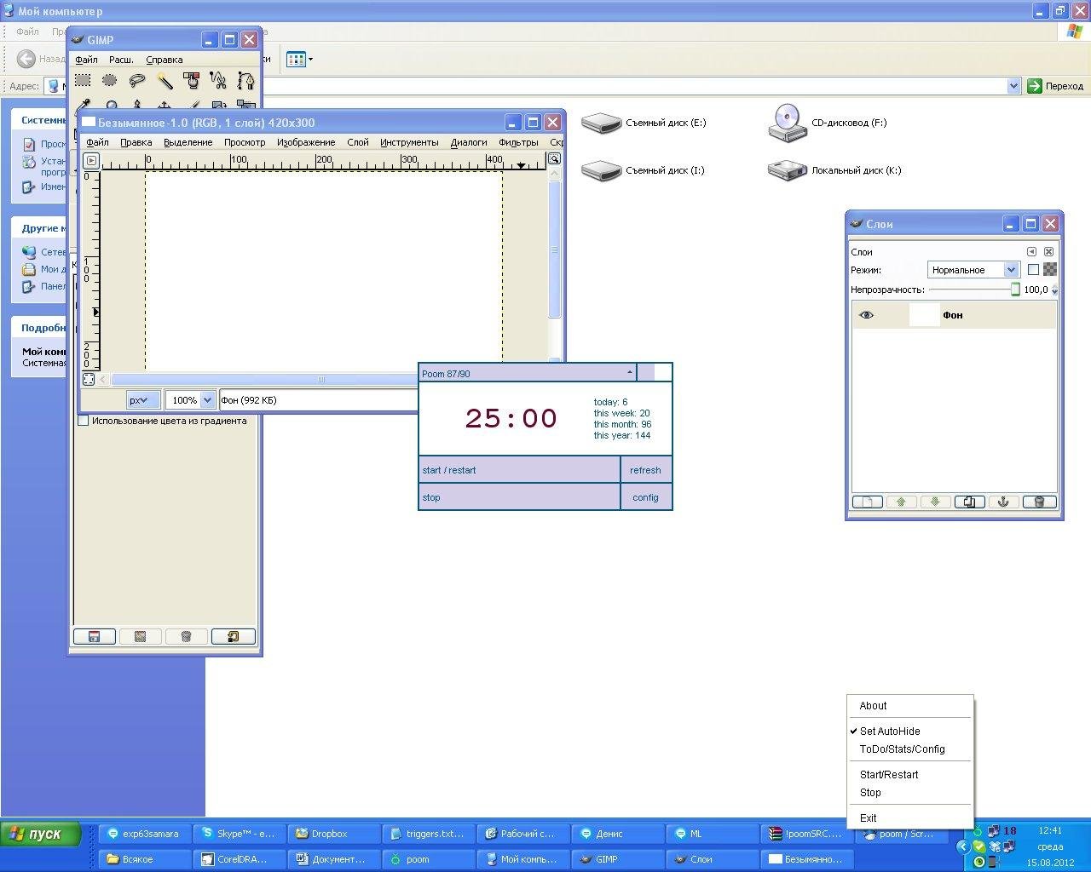
Task: Click the delete layer trash icon in Слои
Action: [x=1039, y=502]
